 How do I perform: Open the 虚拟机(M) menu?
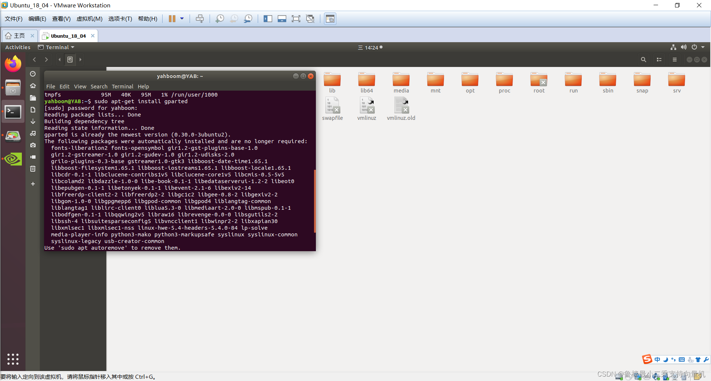[x=89, y=19]
